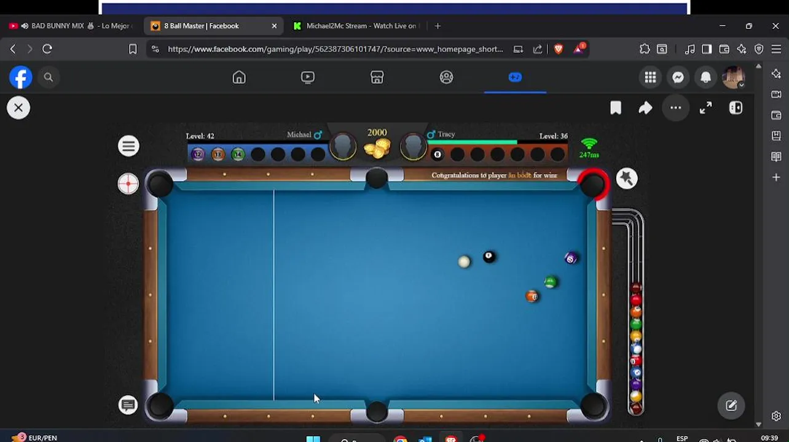This screenshot has height=442, width=789.
Task: Open Facebook home logo
Action: (x=21, y=77)
